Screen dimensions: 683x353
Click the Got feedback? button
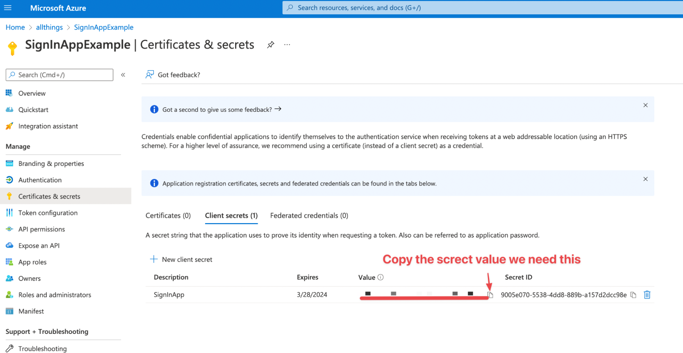coord(173,75)
